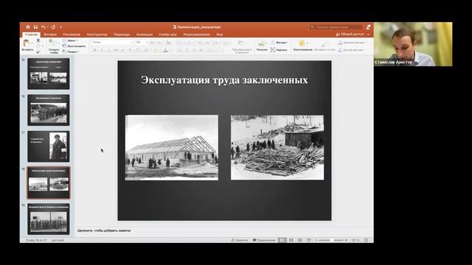Expand the quick access toolbar customization arrow

pyautogui.click(x=60, y=27)
